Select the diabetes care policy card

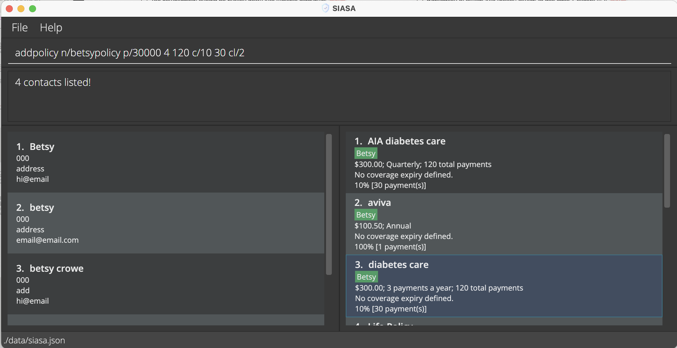[x=504, y=286]
